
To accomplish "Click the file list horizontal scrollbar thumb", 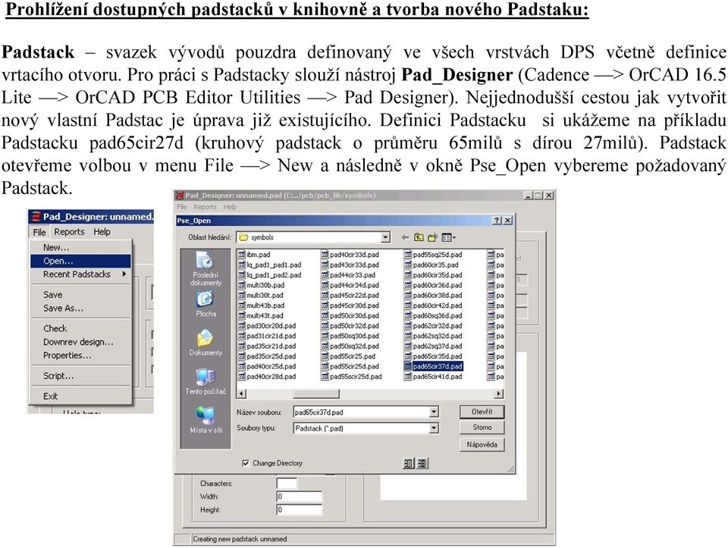I will [x=315, y=393].
